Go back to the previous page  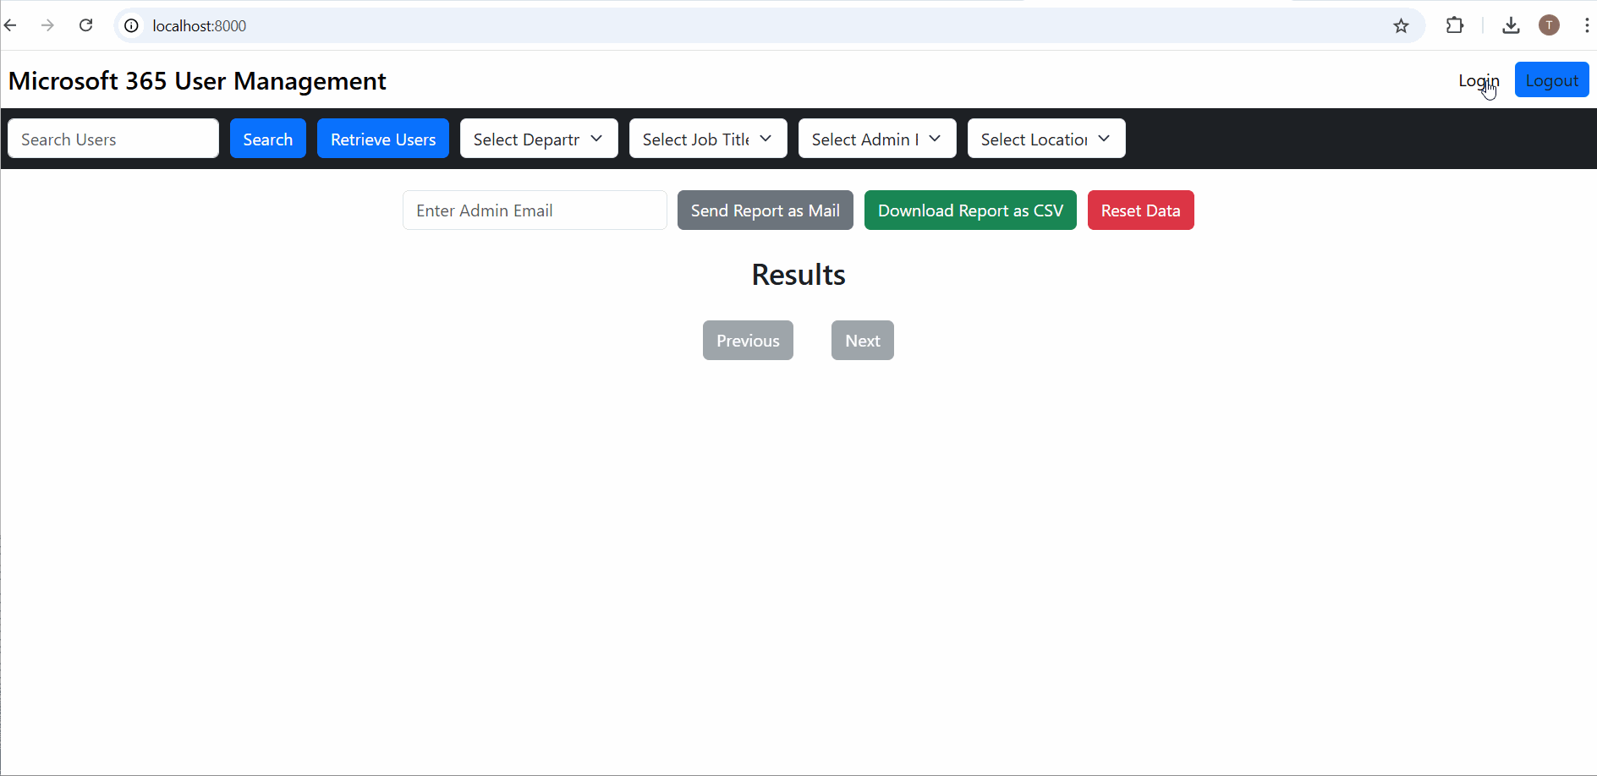click(10, 25)
